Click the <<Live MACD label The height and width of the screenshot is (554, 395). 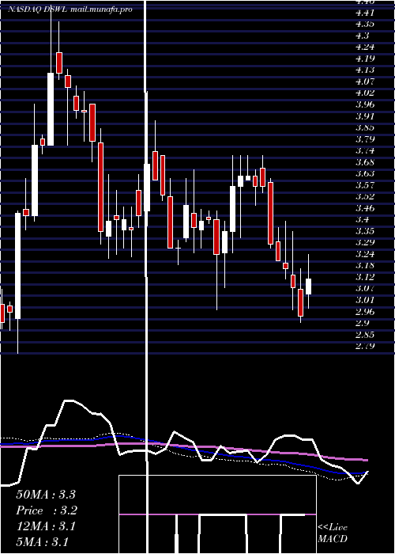pos(333,533)
